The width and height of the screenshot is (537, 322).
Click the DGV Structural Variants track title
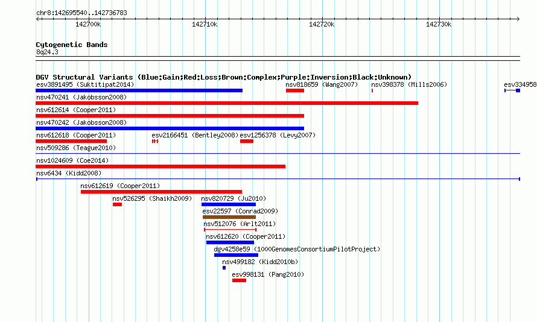(224, 77)
